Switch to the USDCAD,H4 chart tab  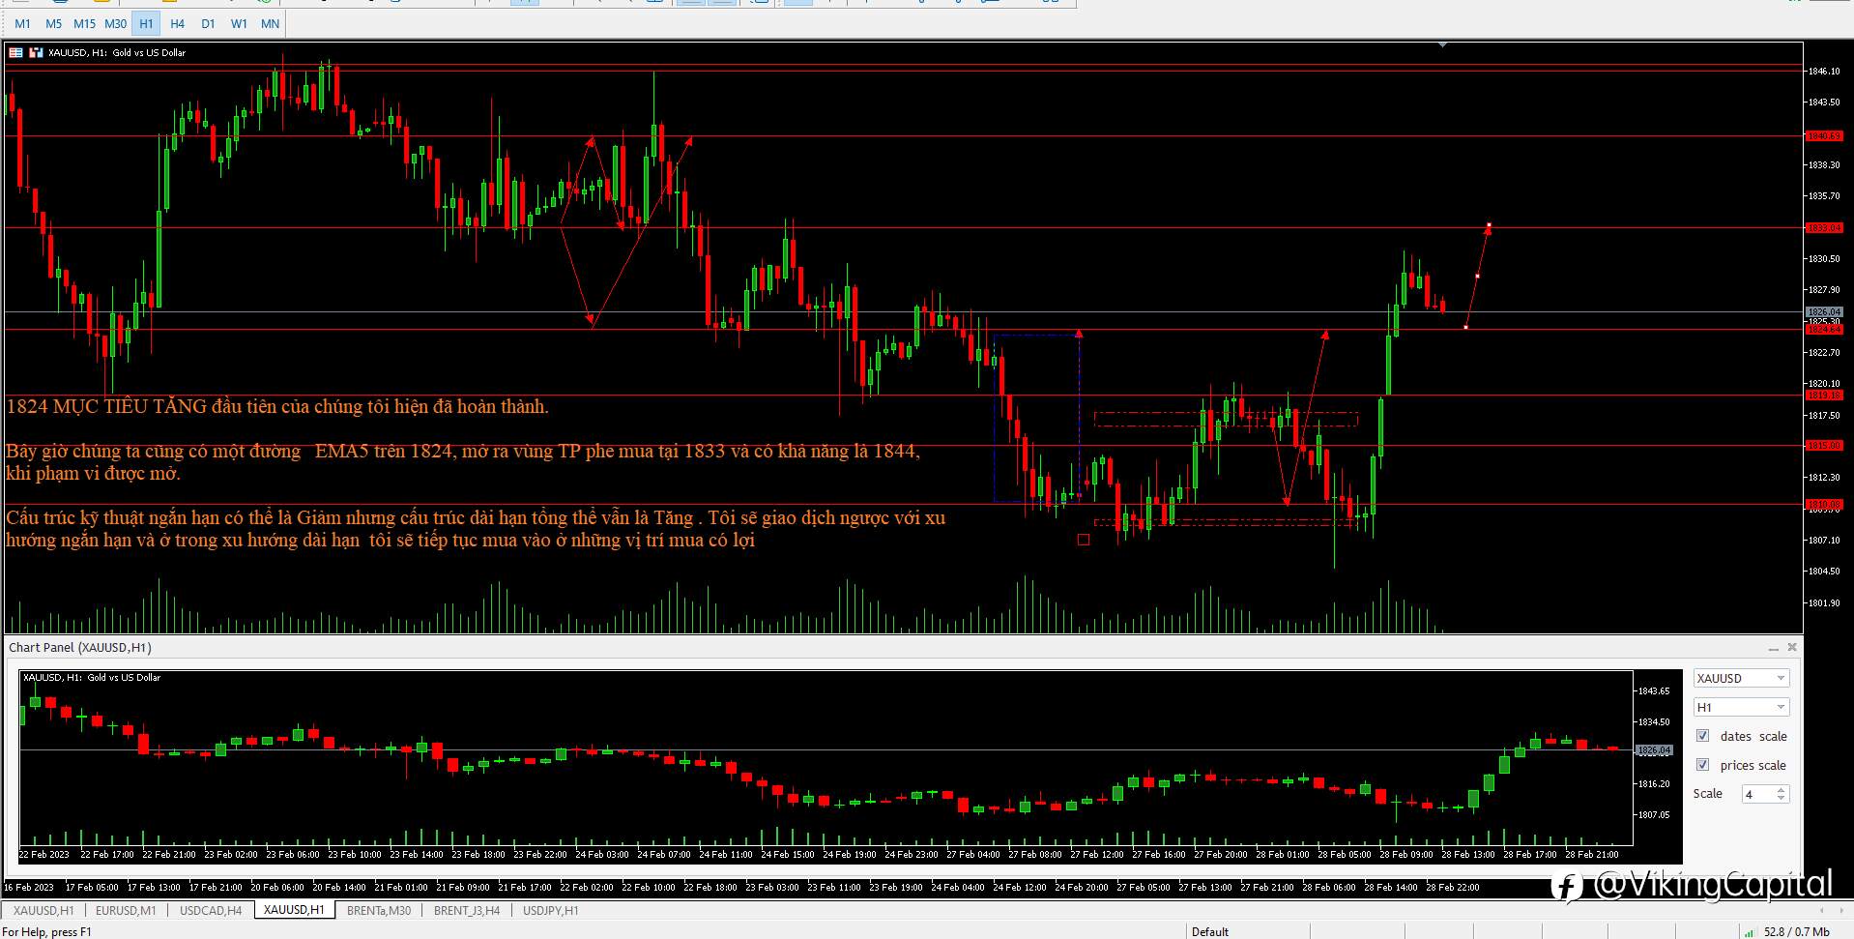(x=211, y=910)
